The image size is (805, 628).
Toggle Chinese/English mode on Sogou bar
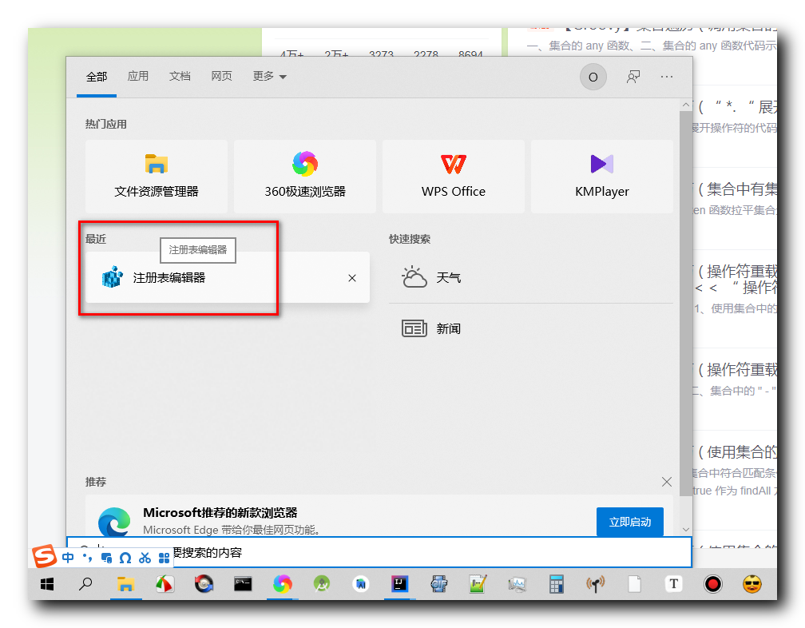pos(68,557)
